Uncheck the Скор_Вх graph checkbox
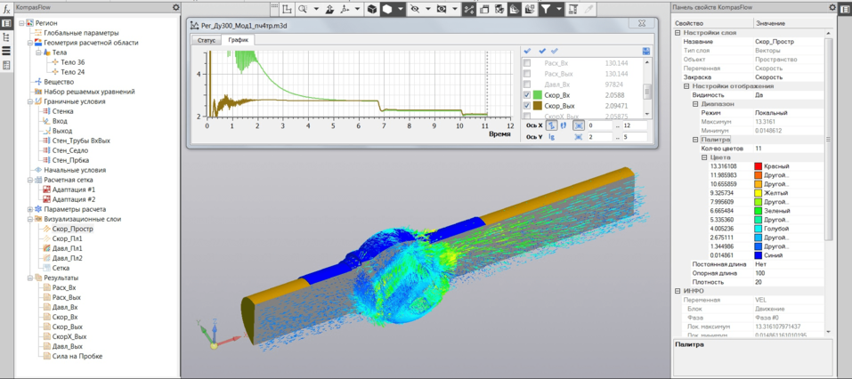The height and width of the screenshot is (379, 852). coord(528,94)
